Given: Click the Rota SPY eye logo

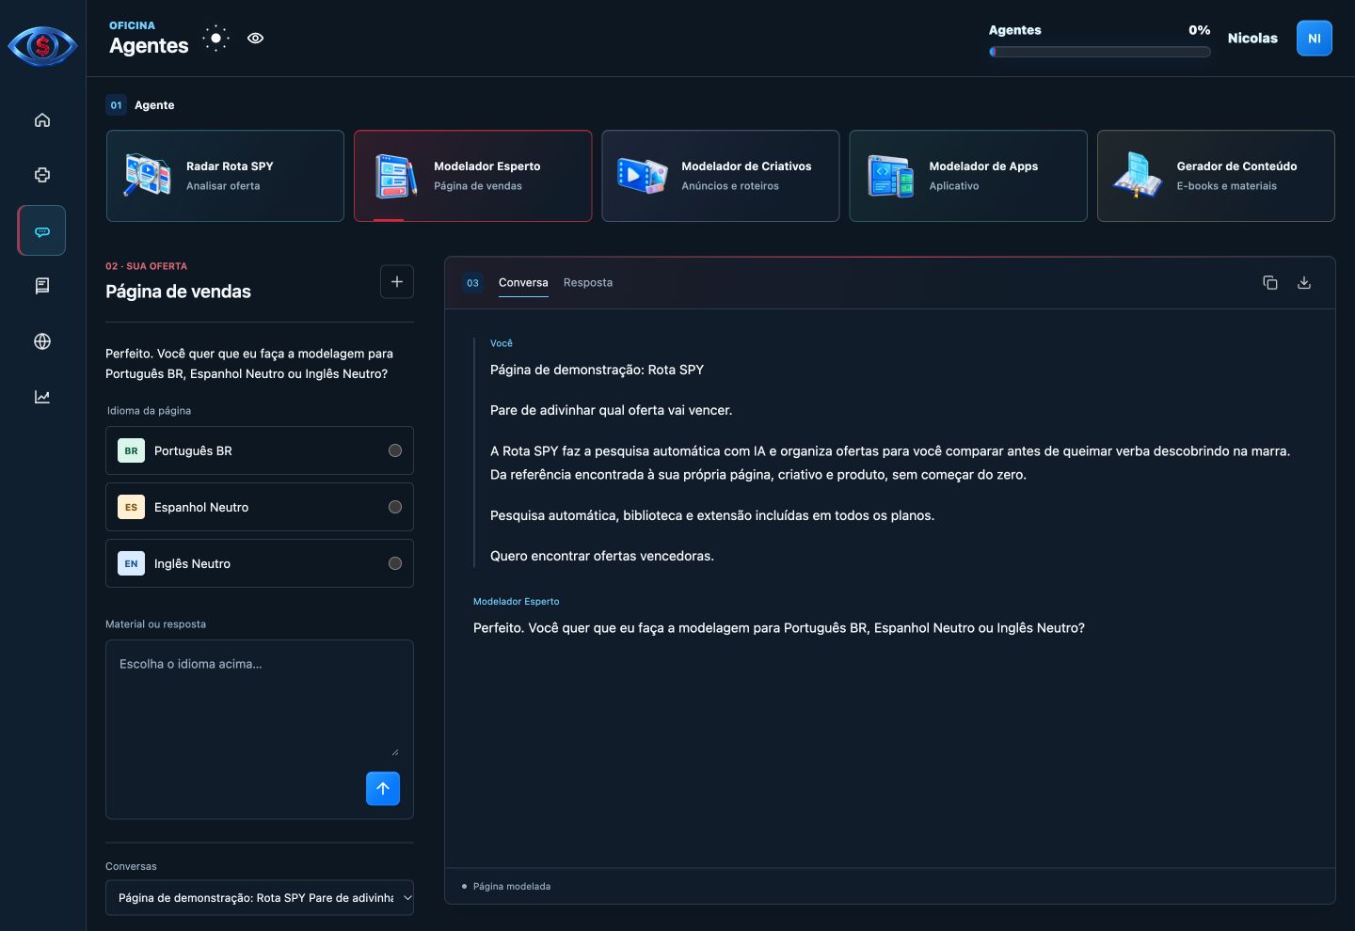Looking at the screenshot, I should [x=42, y=45].
